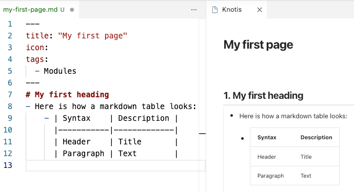The image size is (354, 192).
Task: Click the preview bullet "Here is how a markdown table looks:"
Action: point(293,116)
